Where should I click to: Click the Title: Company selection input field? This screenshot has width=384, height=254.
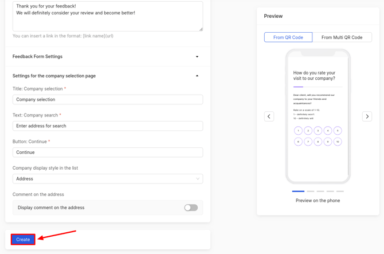click(x=108, y=100)
